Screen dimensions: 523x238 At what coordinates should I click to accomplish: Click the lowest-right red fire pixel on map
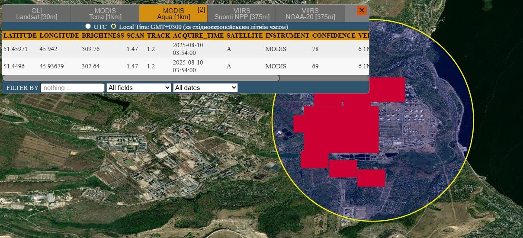coord(371,178)
